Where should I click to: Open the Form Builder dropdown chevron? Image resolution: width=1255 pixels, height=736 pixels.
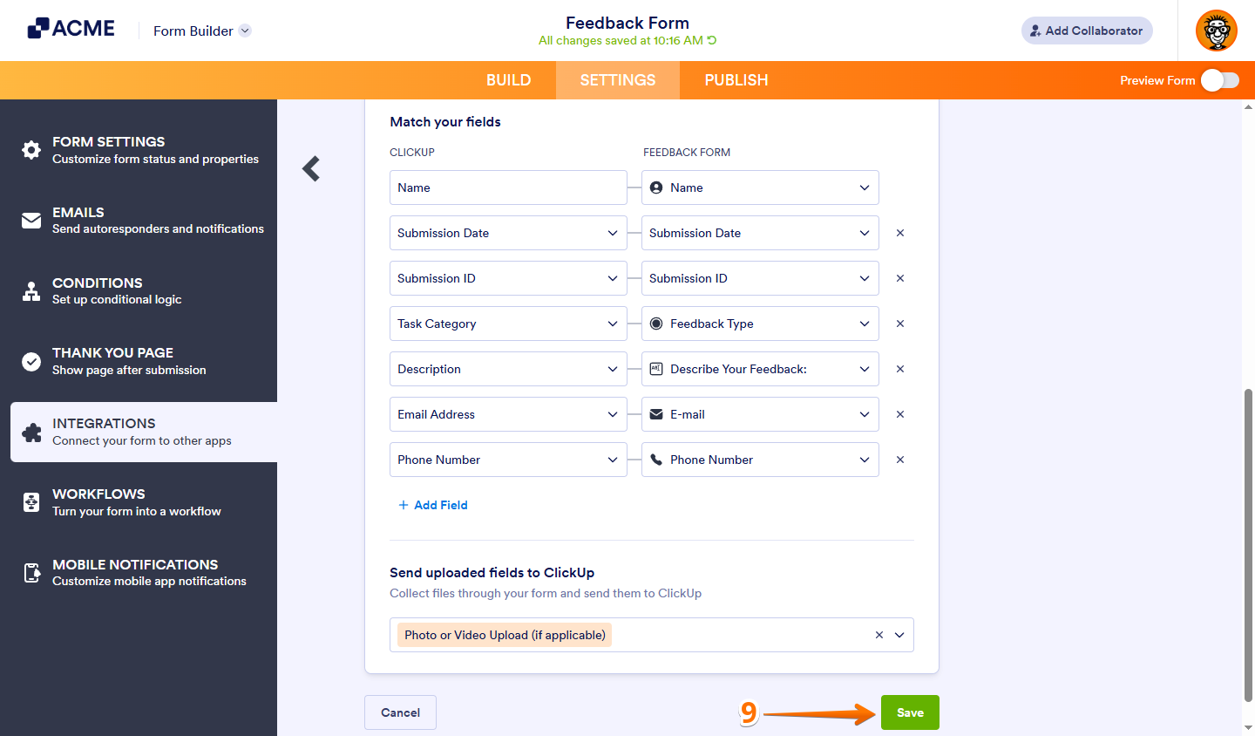click(244, 30)
